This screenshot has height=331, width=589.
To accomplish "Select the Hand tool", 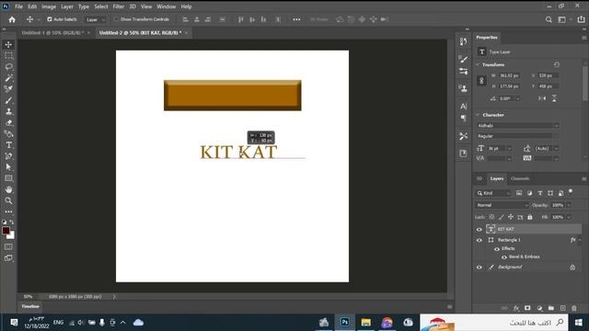I will 8,189.
